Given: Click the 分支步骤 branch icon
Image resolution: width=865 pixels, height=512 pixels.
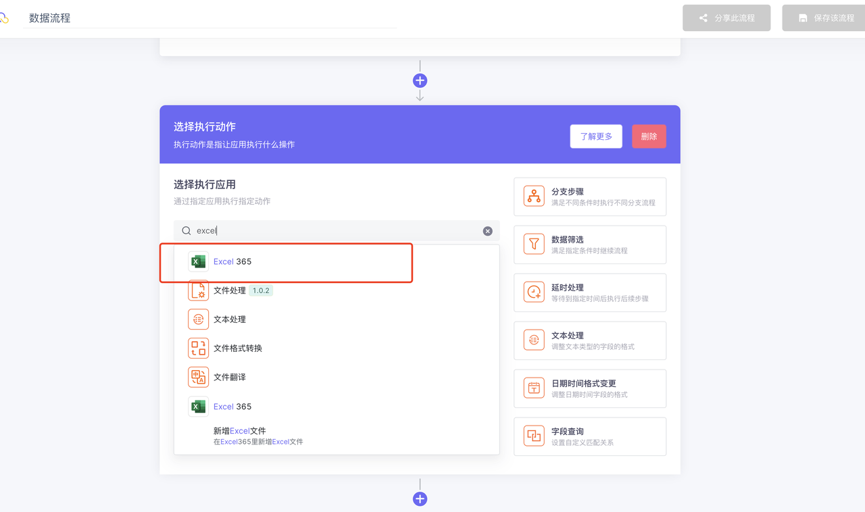Looking at the screenshot, I should (534, 197).
